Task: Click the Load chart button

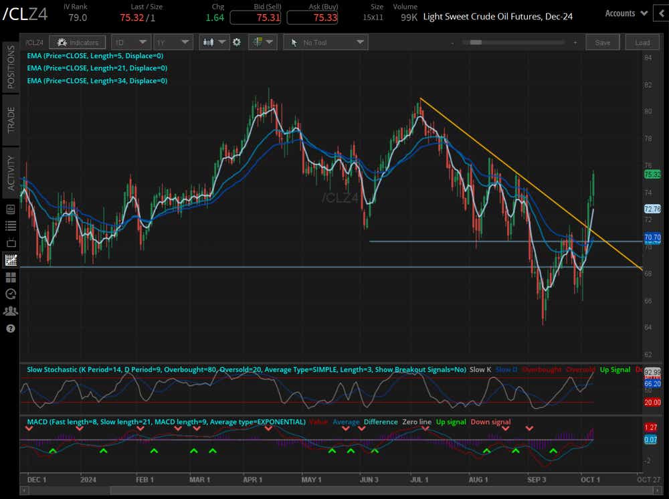Action: coord(642,42)
